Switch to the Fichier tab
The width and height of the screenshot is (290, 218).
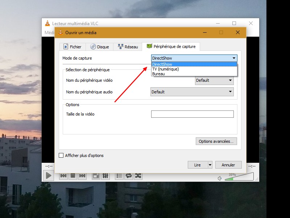[72, 47]
